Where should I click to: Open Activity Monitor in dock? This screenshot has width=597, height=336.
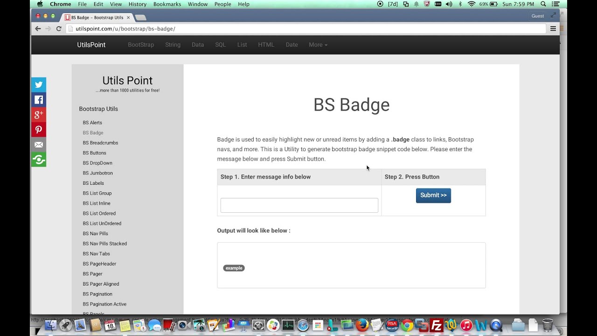tap(288, 325)
